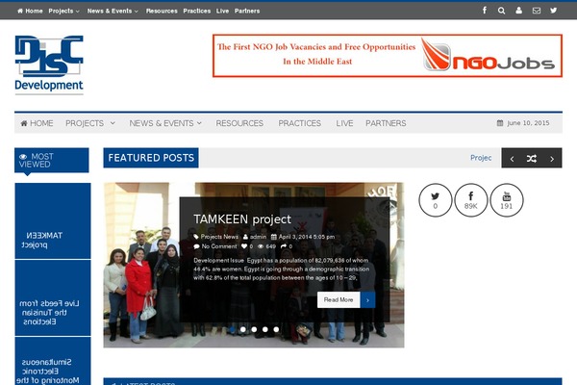
Task: Open the FEATURED POSTS heading
Action: click(151, 158)
